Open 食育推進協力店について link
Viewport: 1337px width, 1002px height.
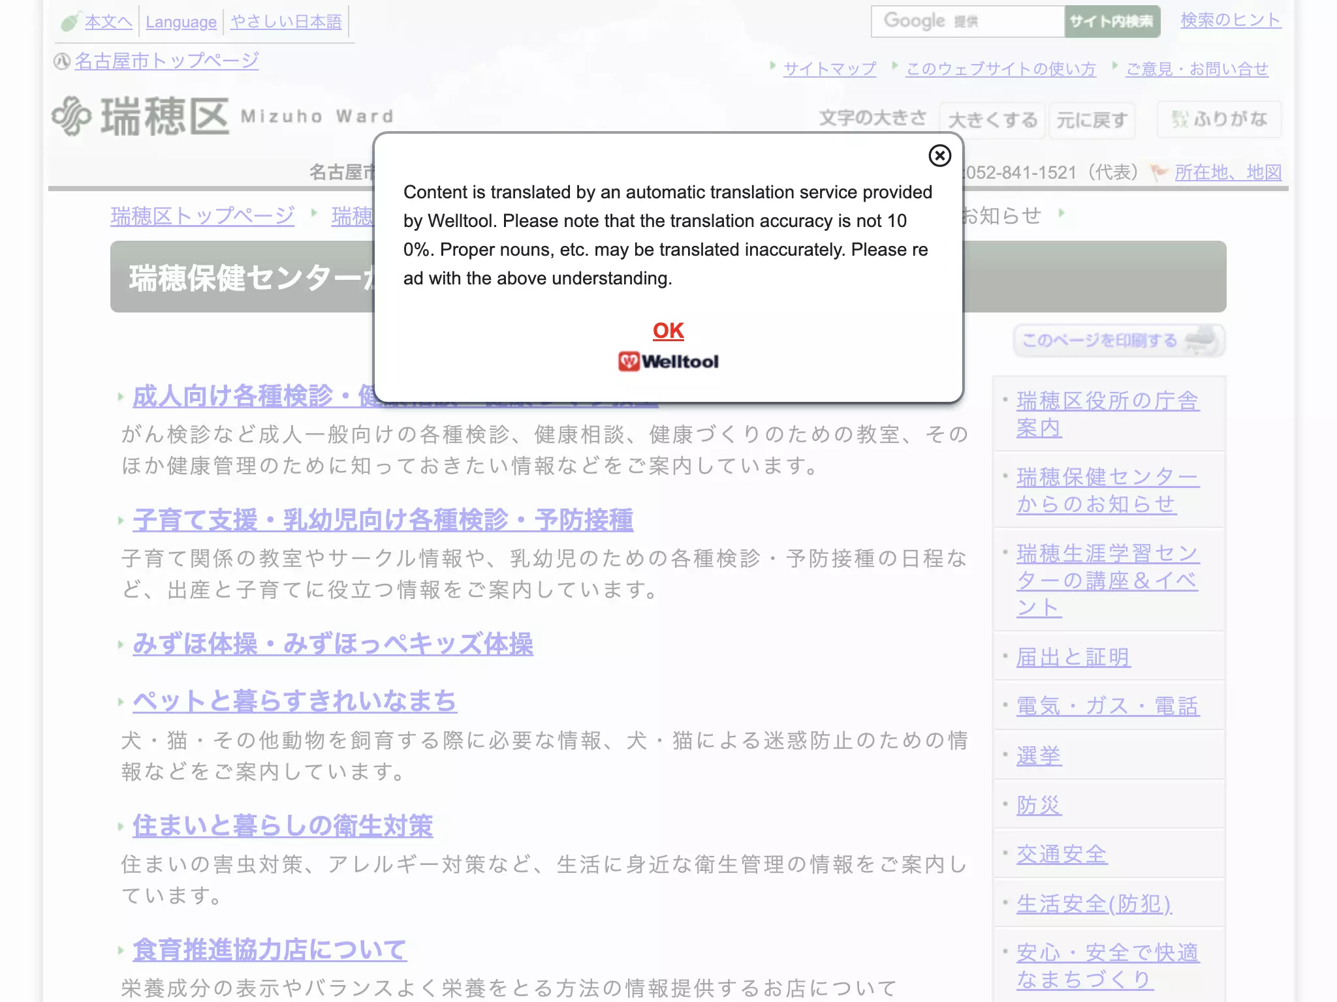(270, 949)
